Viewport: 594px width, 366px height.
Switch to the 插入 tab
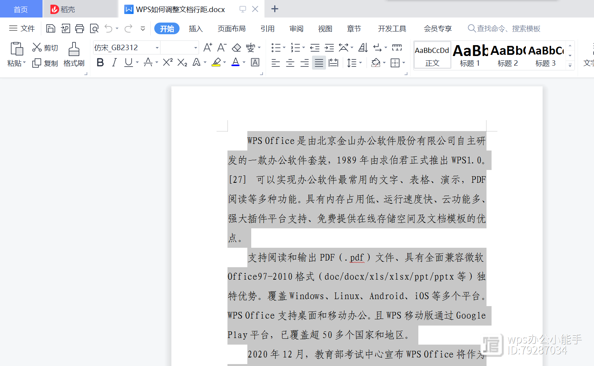(x=196, y=28)
